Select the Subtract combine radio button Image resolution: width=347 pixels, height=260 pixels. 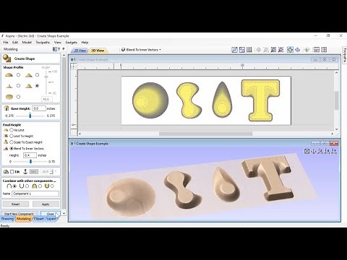coord(27,186)
